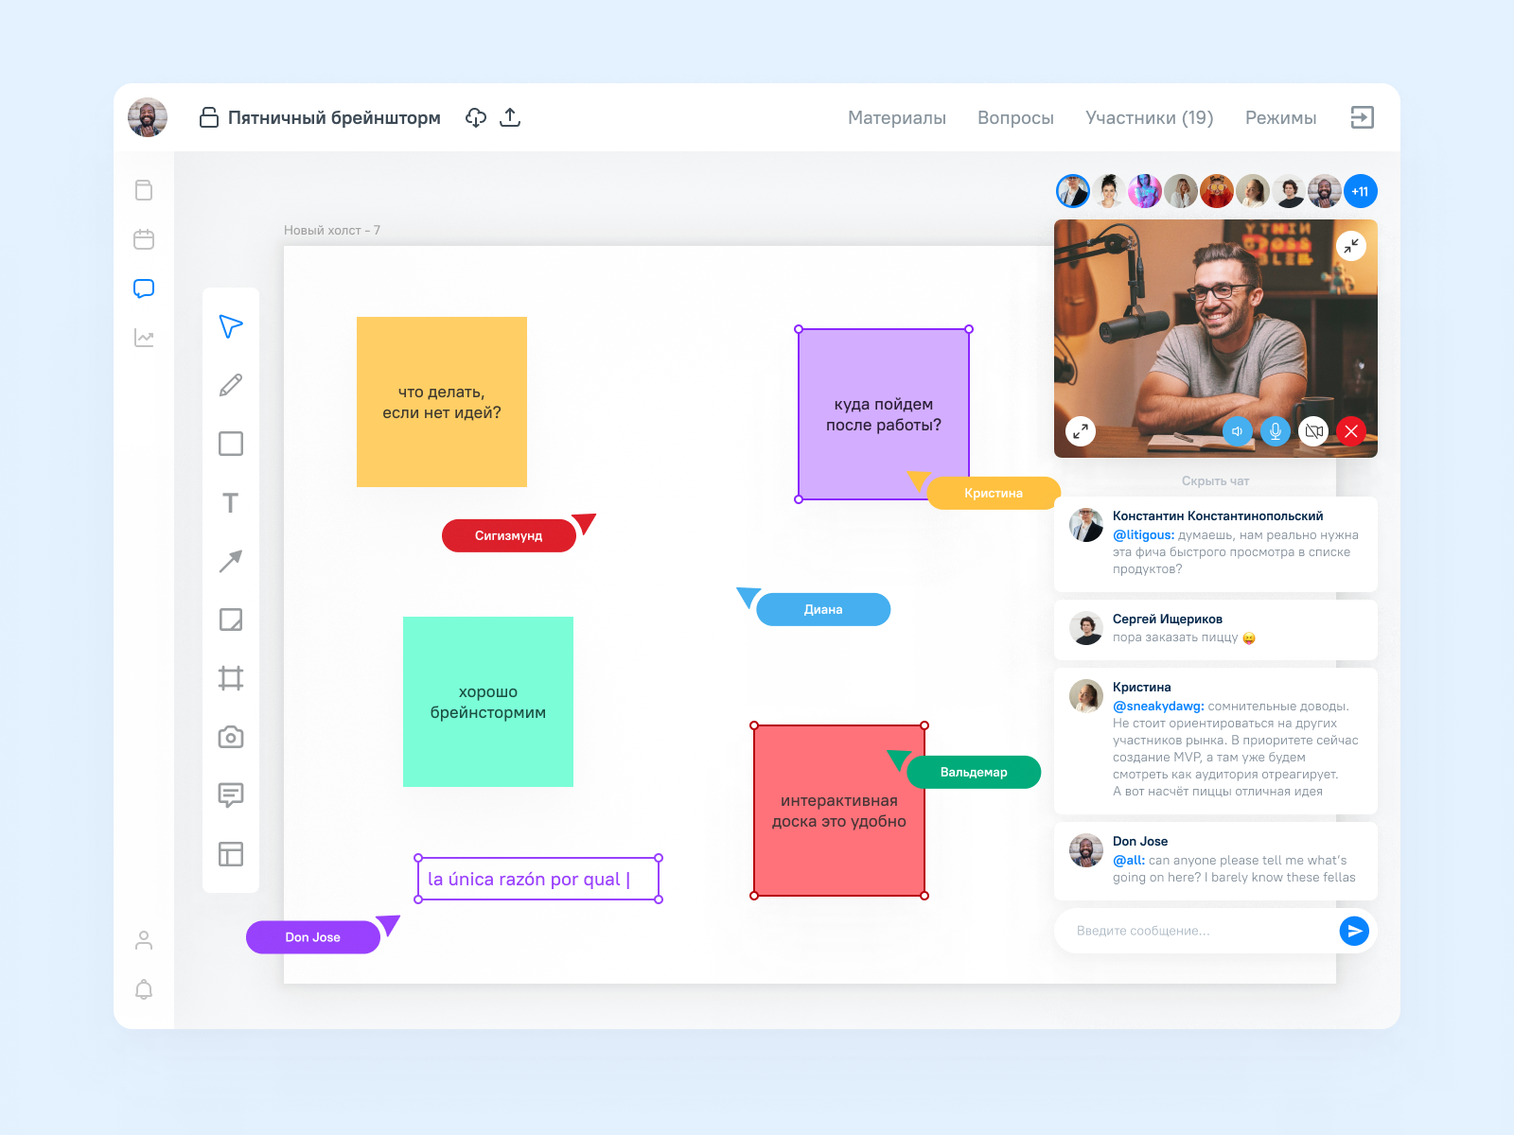The image size is (1514, 1135).
Task: Click the camera snapshot tool
Action: click(x=231, y=737)
